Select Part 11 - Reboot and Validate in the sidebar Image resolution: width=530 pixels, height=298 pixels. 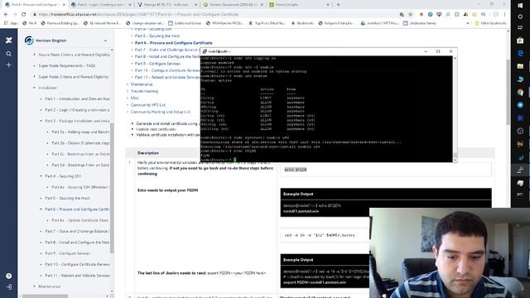click(77, 276)
